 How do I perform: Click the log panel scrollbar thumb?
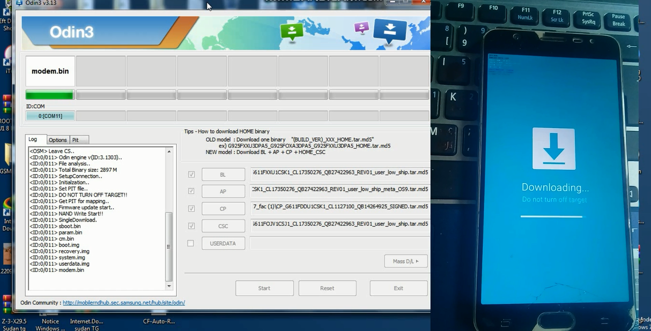169,246
